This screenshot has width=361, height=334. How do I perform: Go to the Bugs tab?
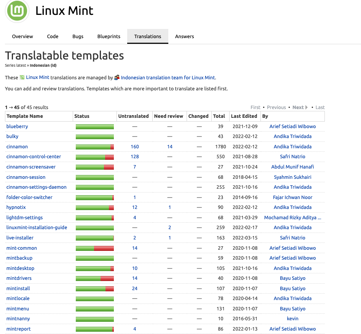78,37
